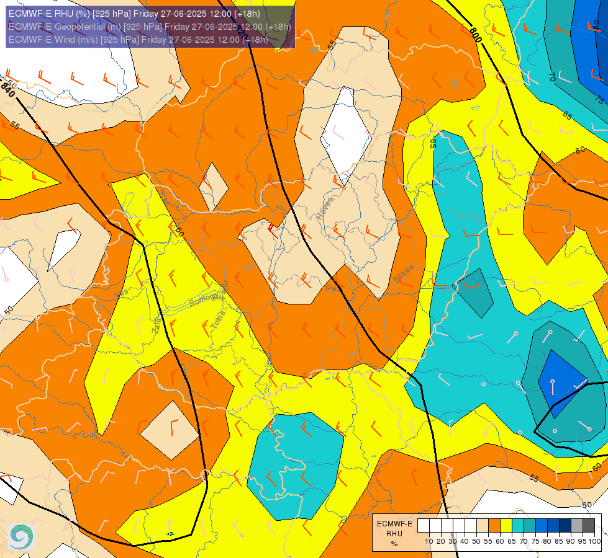Pick the yellow 60-65 legend swatch
Screen dimensions: 608x558
click(x=506, y=526)
